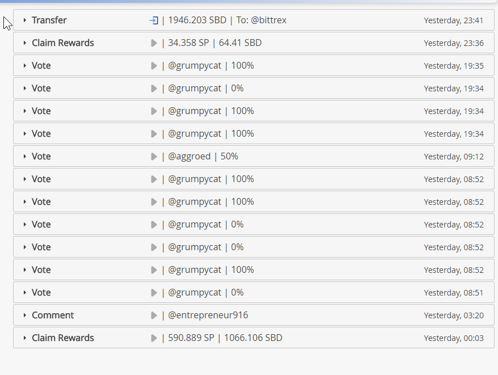Expand the Comment entry
This screenshot has width=498, height=375.
[x=25, y=315]
